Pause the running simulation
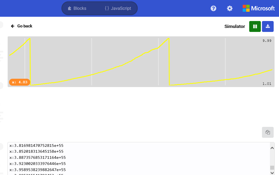Screen dimensions: 279x175 [255, 26]
